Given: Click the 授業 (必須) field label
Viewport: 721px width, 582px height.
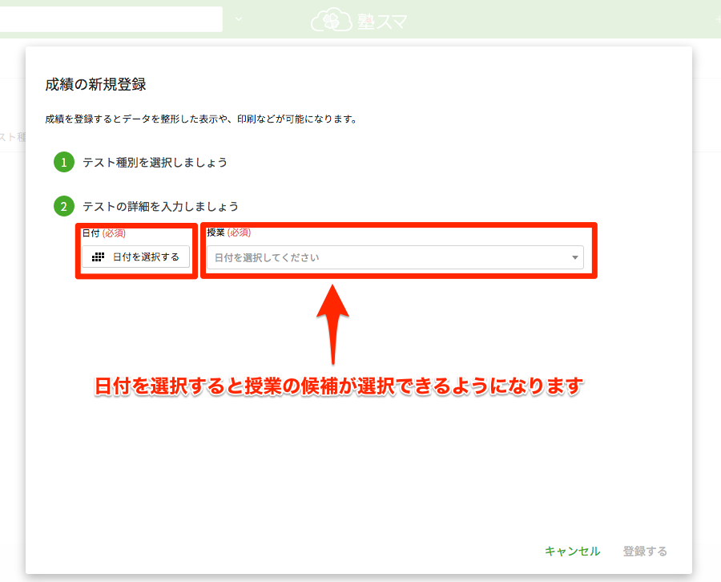Looking at the screenshot, I should (228, 232).
